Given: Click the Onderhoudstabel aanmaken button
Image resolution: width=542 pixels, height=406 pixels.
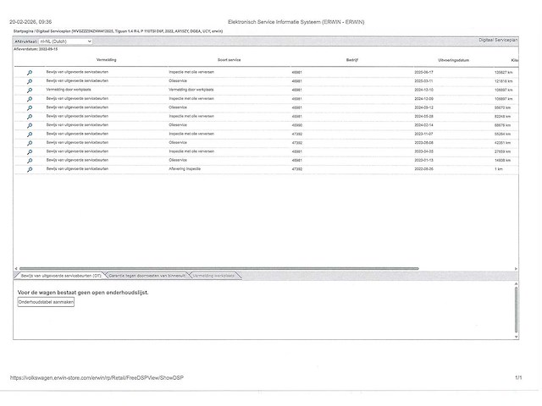Looking at the screenshot, I should click(47, 302).
